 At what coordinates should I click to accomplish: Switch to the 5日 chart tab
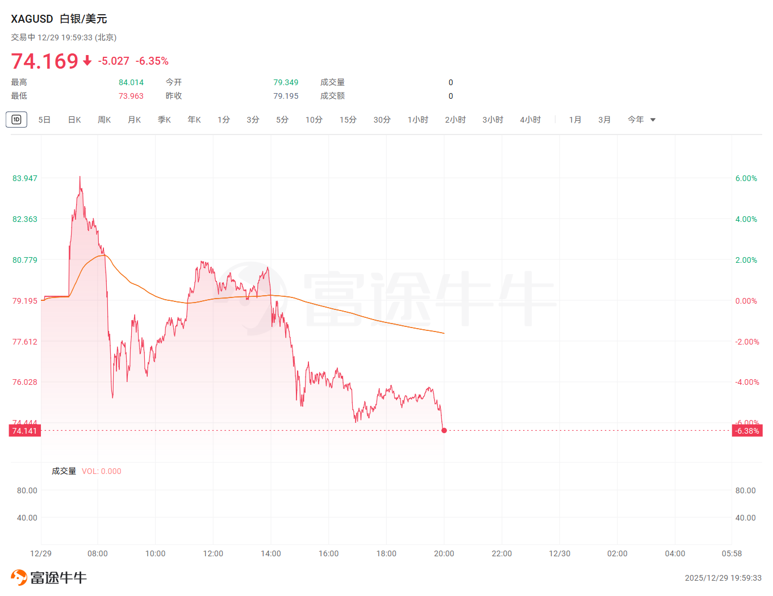tap(44, 120)
